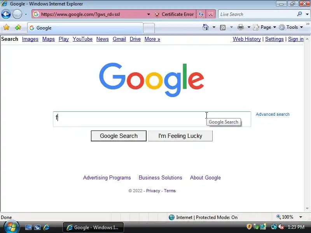311x233 pixels.
Task: Click inside the Live Search box
Action: click(x=257, y=14)
